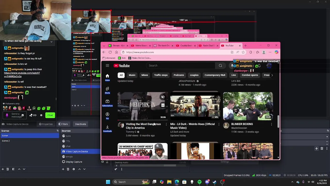This screenshot has height=186, width=330.
Task: Add a new scene with the plus icon
Action: pos(3,169)
